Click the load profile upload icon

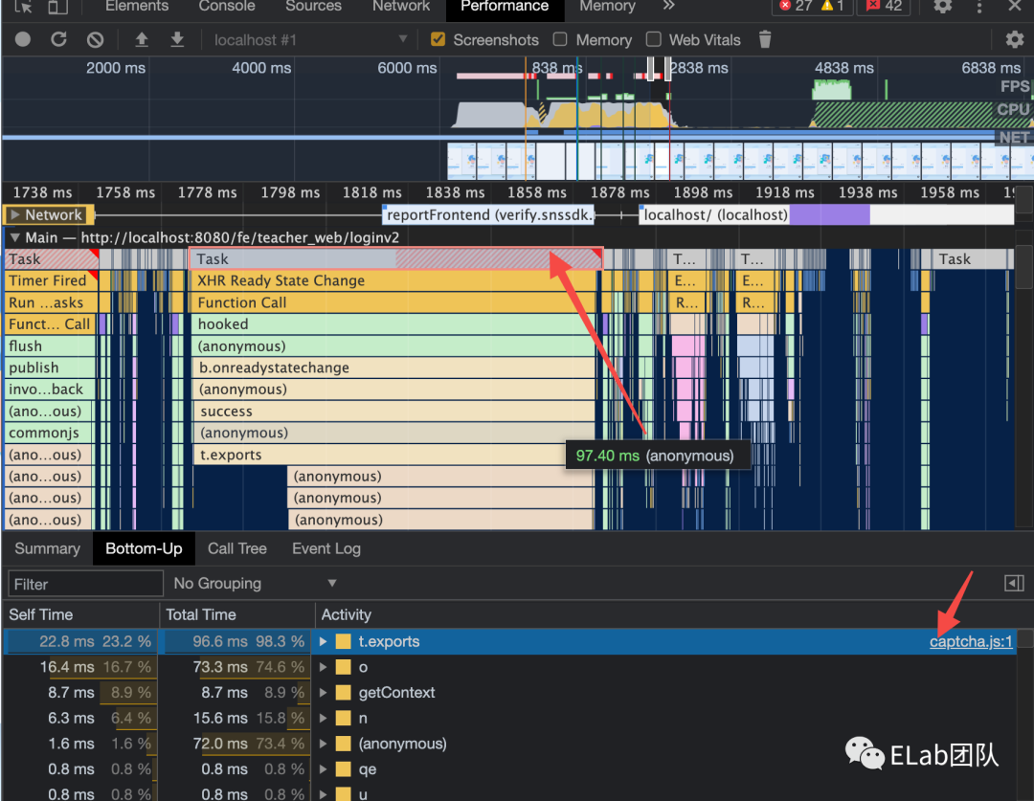pos(142,40)
